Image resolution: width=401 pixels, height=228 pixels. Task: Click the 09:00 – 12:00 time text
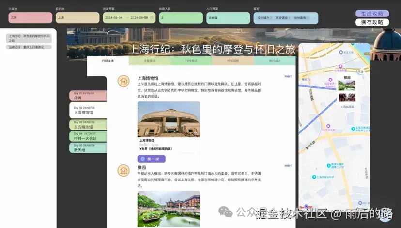[149, 145]
